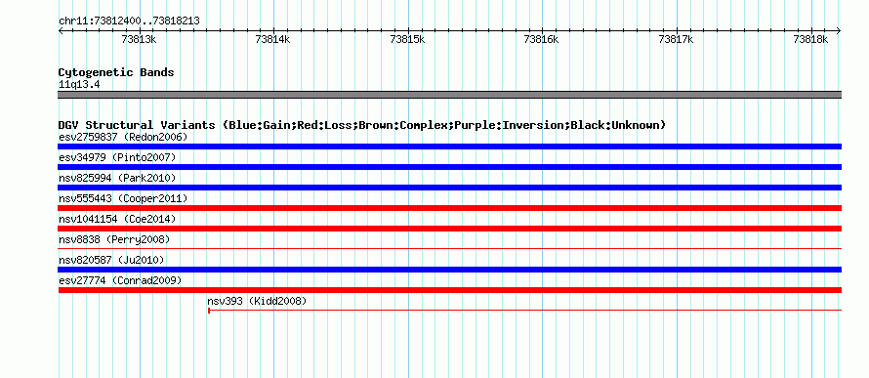Click the 73813k ruler tick label

pos(139,39)
